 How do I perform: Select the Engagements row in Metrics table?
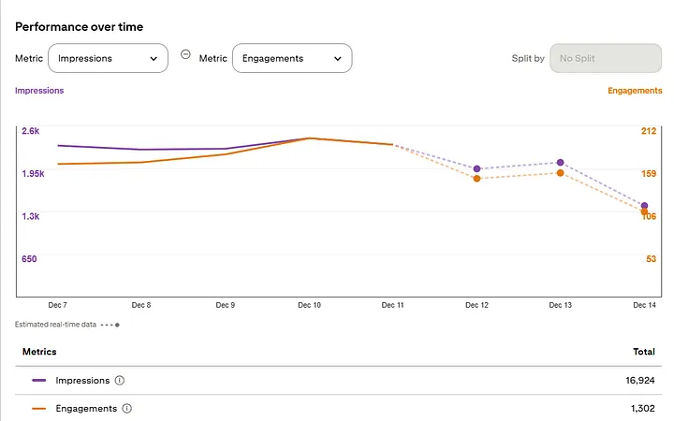tap(337, 409)
